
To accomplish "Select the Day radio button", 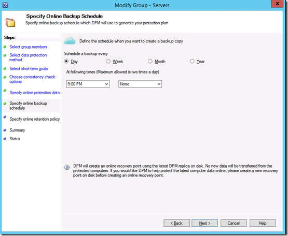I will (x=66, y=61).
